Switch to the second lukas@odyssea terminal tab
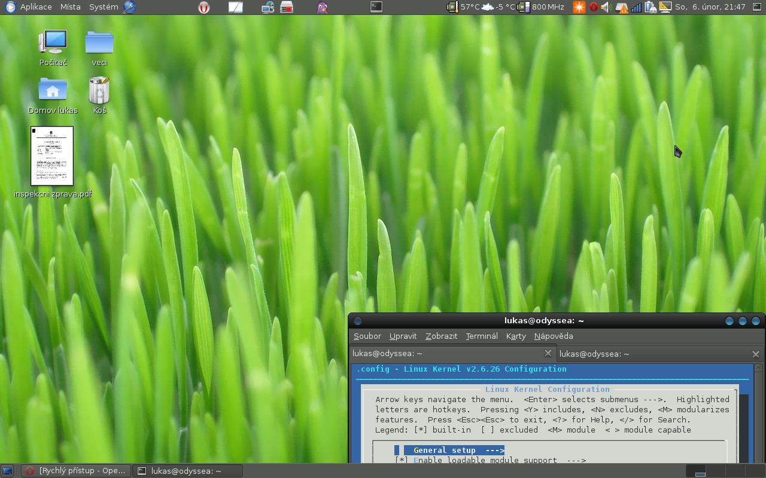 pos(661,354)
